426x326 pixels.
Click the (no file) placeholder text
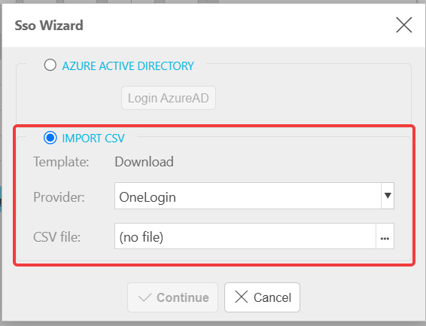(x=141, y=237)
